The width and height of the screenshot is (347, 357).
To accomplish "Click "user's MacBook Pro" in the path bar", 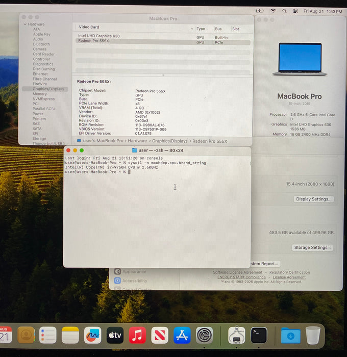I will pos(103,141).
